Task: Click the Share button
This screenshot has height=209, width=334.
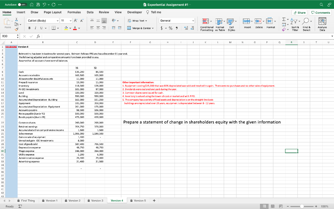Action: coord(299,13)
